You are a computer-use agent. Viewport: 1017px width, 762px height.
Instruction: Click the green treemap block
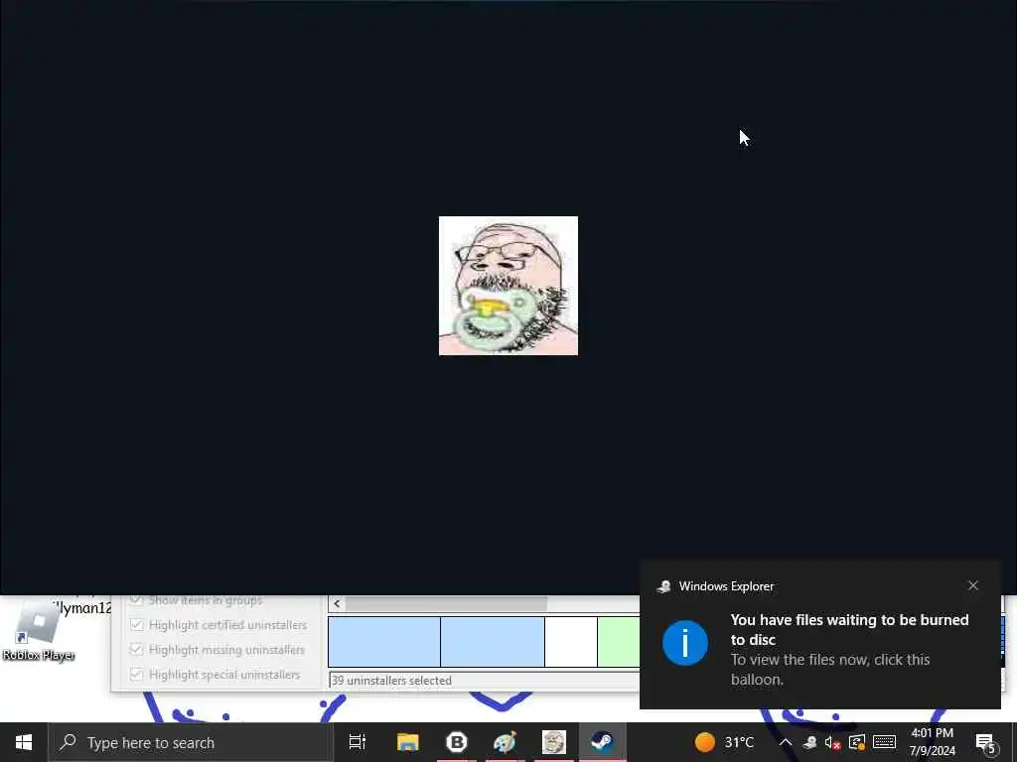pyautogui.click(x=619, y=642)
